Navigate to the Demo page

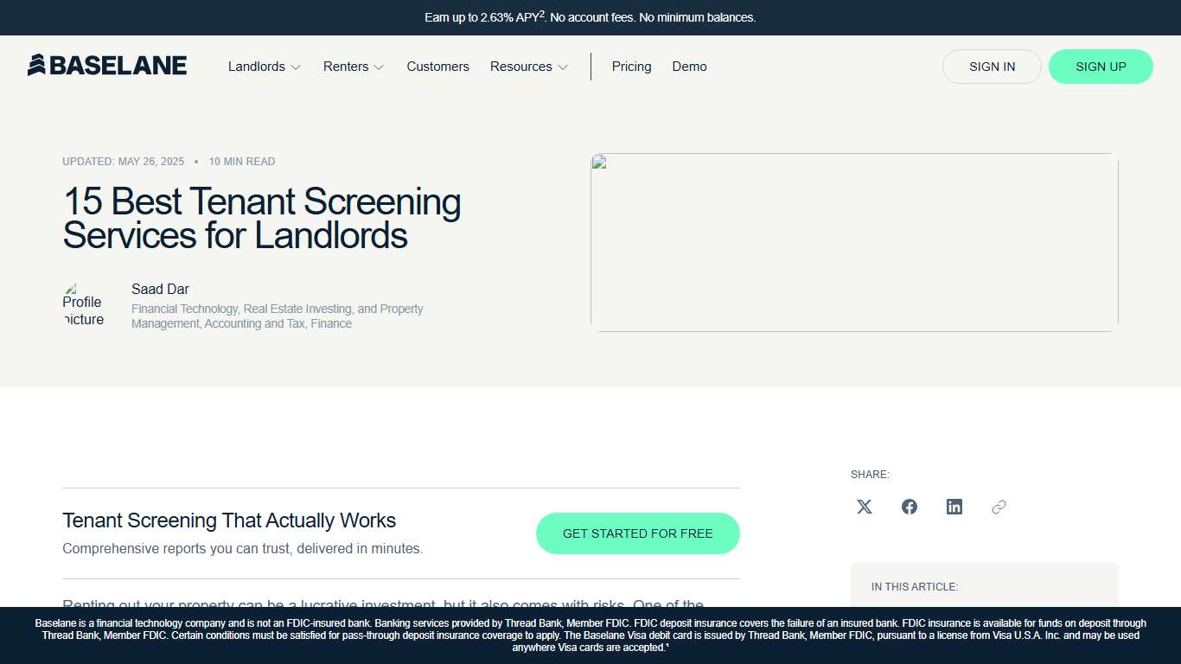[689, 67]
